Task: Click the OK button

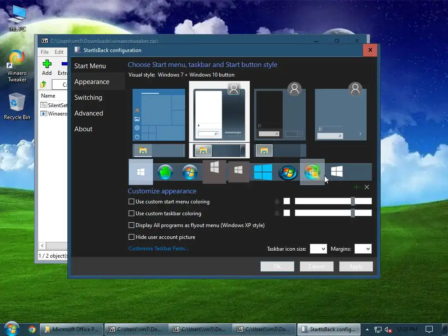Action: (277, 266)
